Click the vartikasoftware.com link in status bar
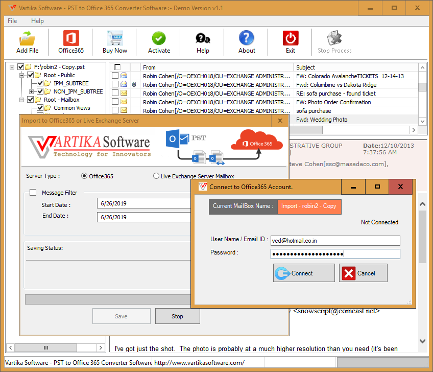433x372 pixels. (x=199, y=363)
